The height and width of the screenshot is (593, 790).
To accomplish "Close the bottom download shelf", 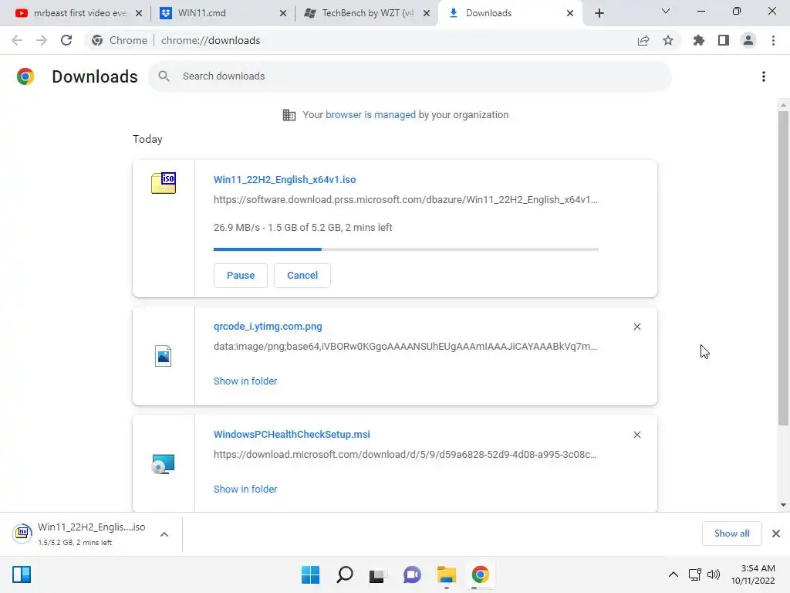I will 776,534.
